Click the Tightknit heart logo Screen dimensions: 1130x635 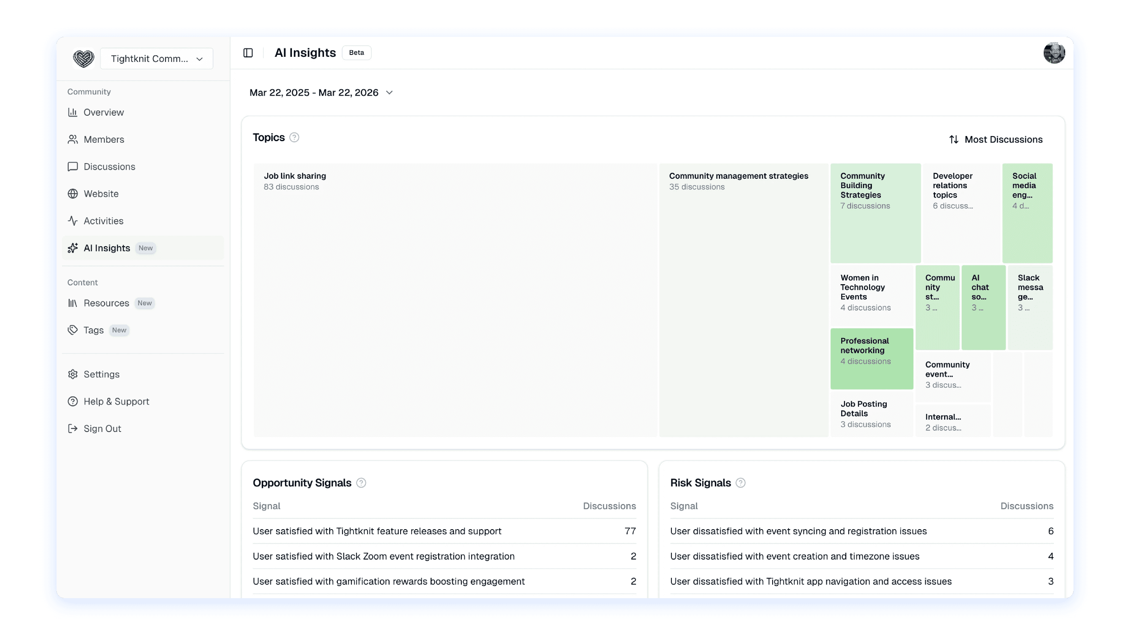pos(83,58)
